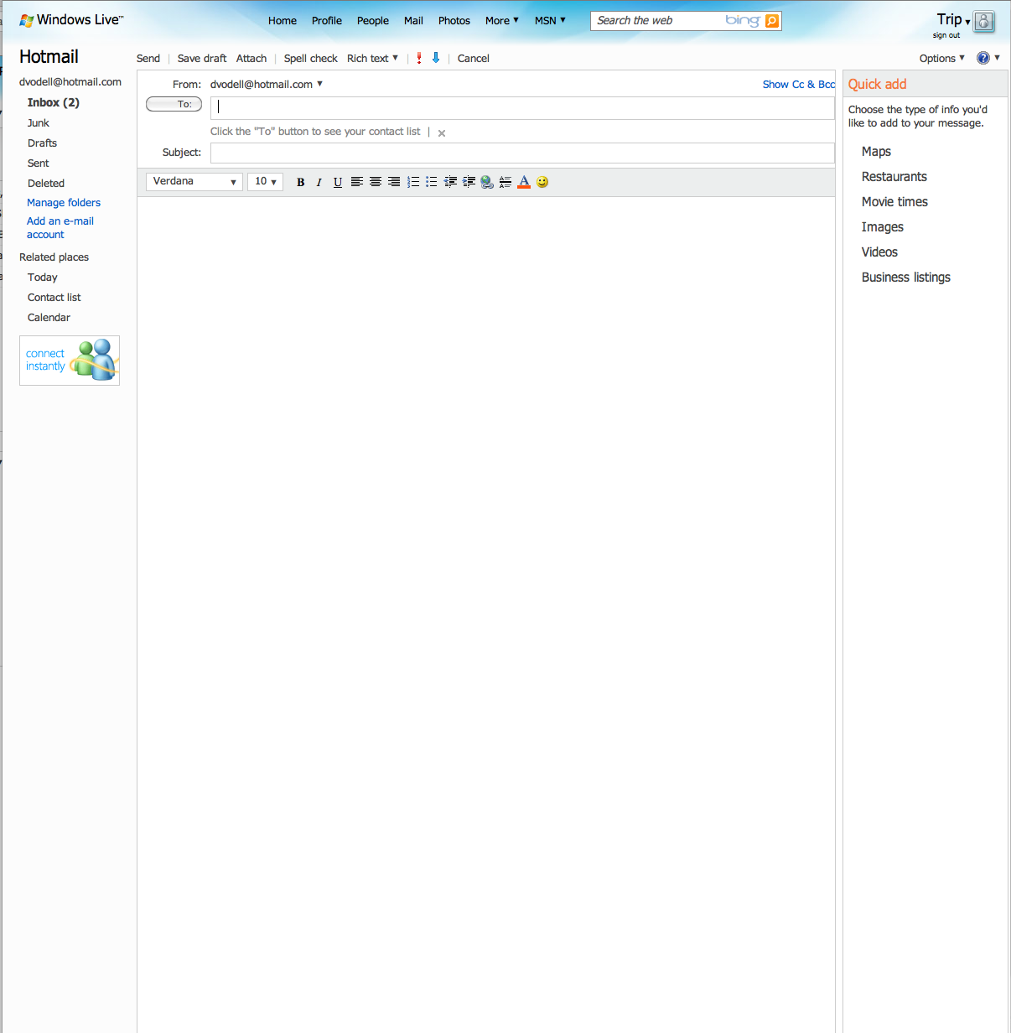Screen dimensions: 1011x1033
Task: Expand the MSN menu
Action: point(551,20)
